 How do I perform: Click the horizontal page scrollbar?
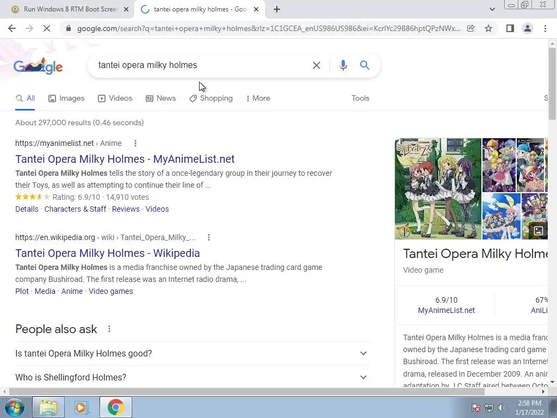click(x=246, y=391)
